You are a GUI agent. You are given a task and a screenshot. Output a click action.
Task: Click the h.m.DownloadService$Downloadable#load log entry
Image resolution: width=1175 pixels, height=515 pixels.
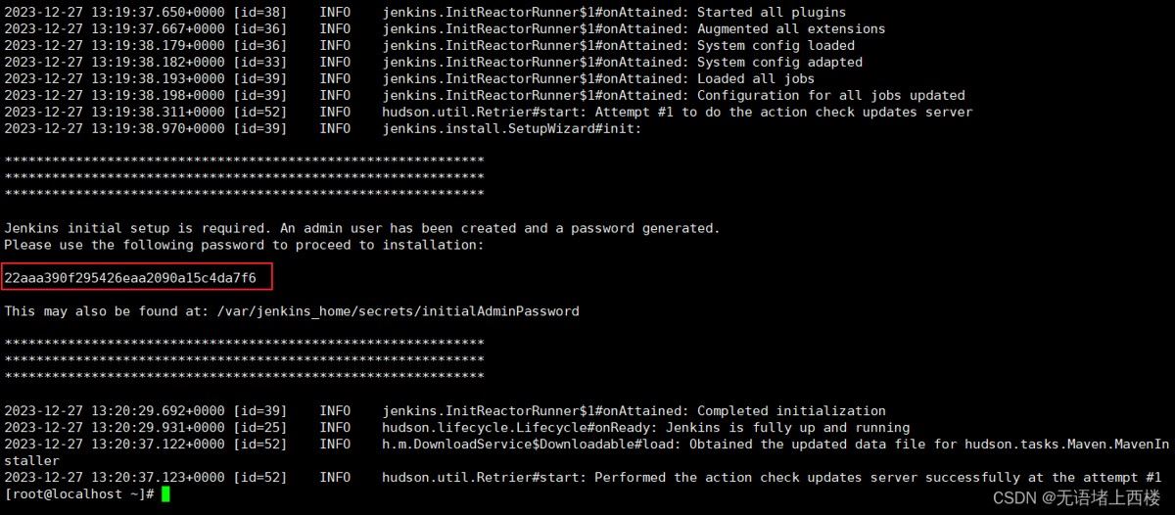[535, 445]
